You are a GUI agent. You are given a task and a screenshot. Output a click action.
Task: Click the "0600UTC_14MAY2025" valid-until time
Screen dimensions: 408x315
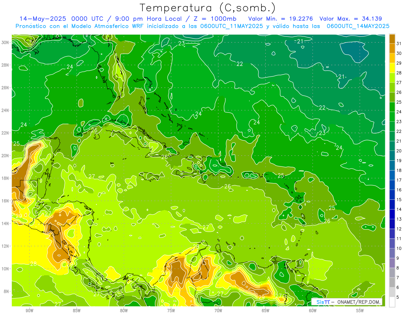pos(358,26)
